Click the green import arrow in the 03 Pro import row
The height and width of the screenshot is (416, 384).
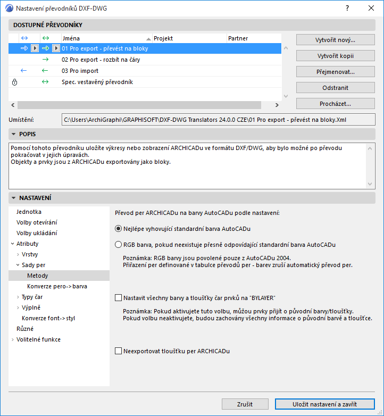(x=45, y=71)
